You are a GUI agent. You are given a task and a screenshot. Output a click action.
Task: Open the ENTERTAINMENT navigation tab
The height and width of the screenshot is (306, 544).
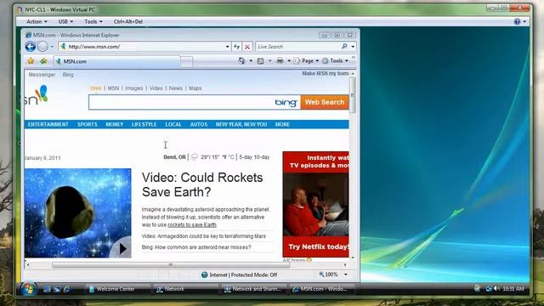pyautogui.click(x=48, y=125)
